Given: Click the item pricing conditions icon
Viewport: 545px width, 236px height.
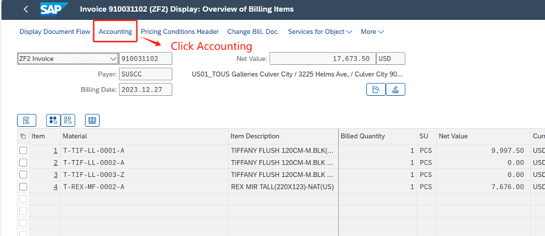Looking at the screenshot, I should pyautogui.click(x=92, y=120).
